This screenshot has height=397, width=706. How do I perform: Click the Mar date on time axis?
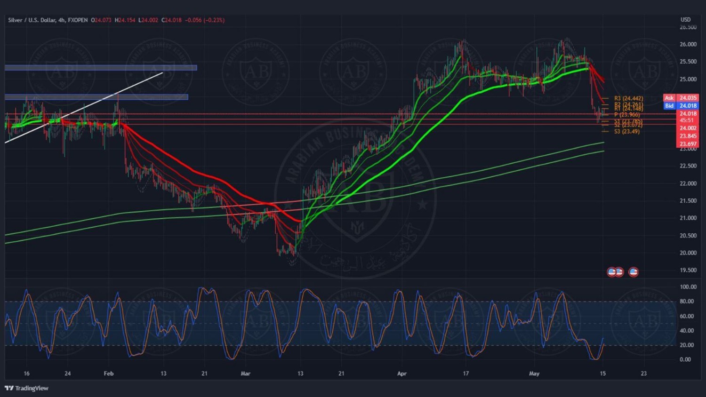[245, 373]
